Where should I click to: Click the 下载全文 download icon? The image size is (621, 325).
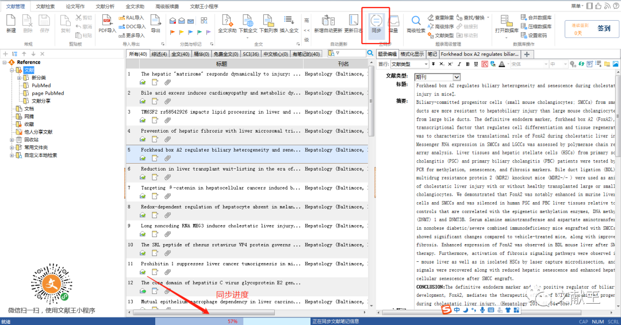(x=248, y=24)
